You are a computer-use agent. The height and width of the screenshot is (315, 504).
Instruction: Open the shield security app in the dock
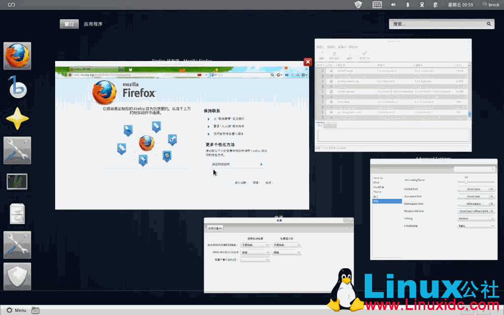17,276
